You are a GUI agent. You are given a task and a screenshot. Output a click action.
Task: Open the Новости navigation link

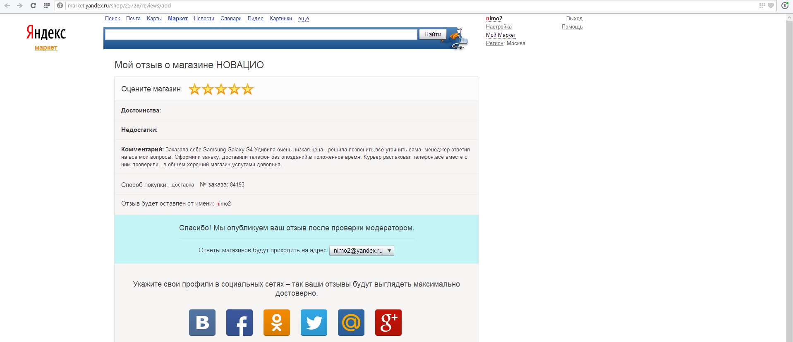pos(204,19)
